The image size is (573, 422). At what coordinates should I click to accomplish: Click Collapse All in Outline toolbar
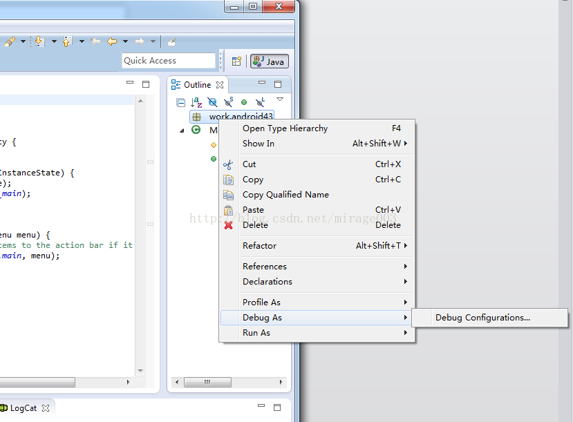pyautogui.click(x=180, y=103)
